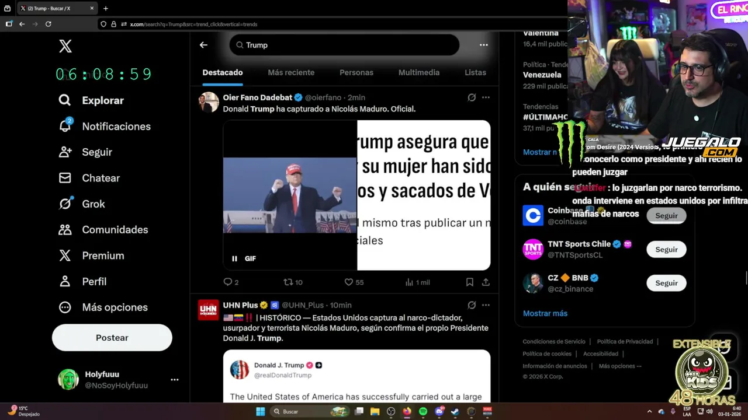Open Premium in the sidebar
Screen dimensions: 748x420
coord(91,256)
